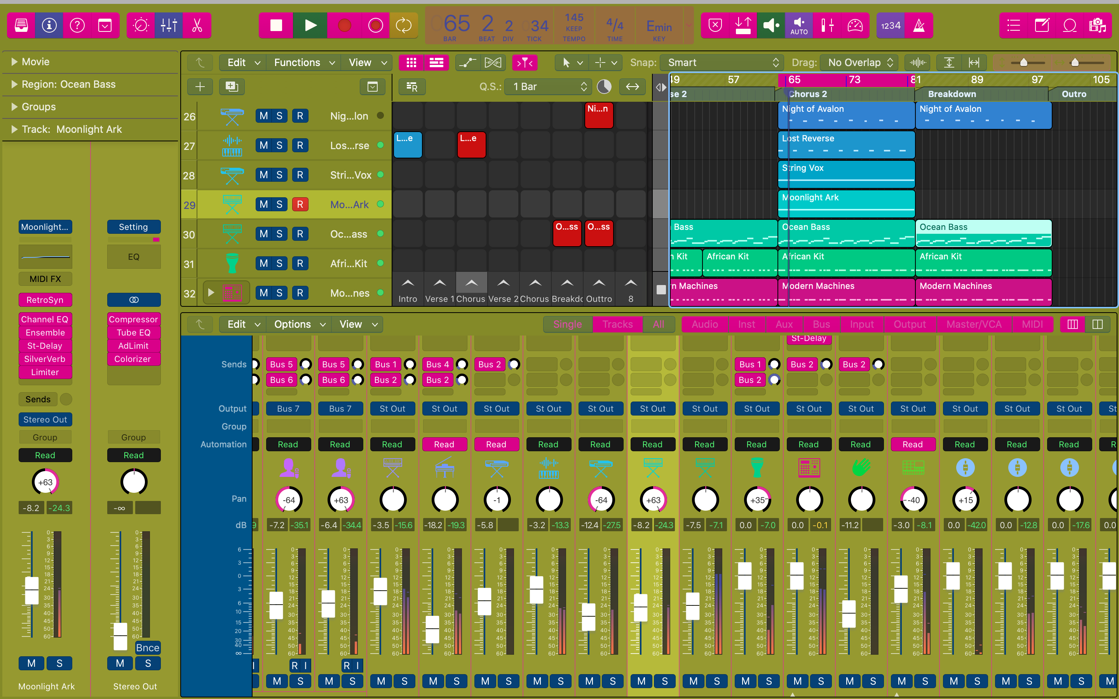Open the Library panel icon

pyautogui.click(x=21, y=25)
